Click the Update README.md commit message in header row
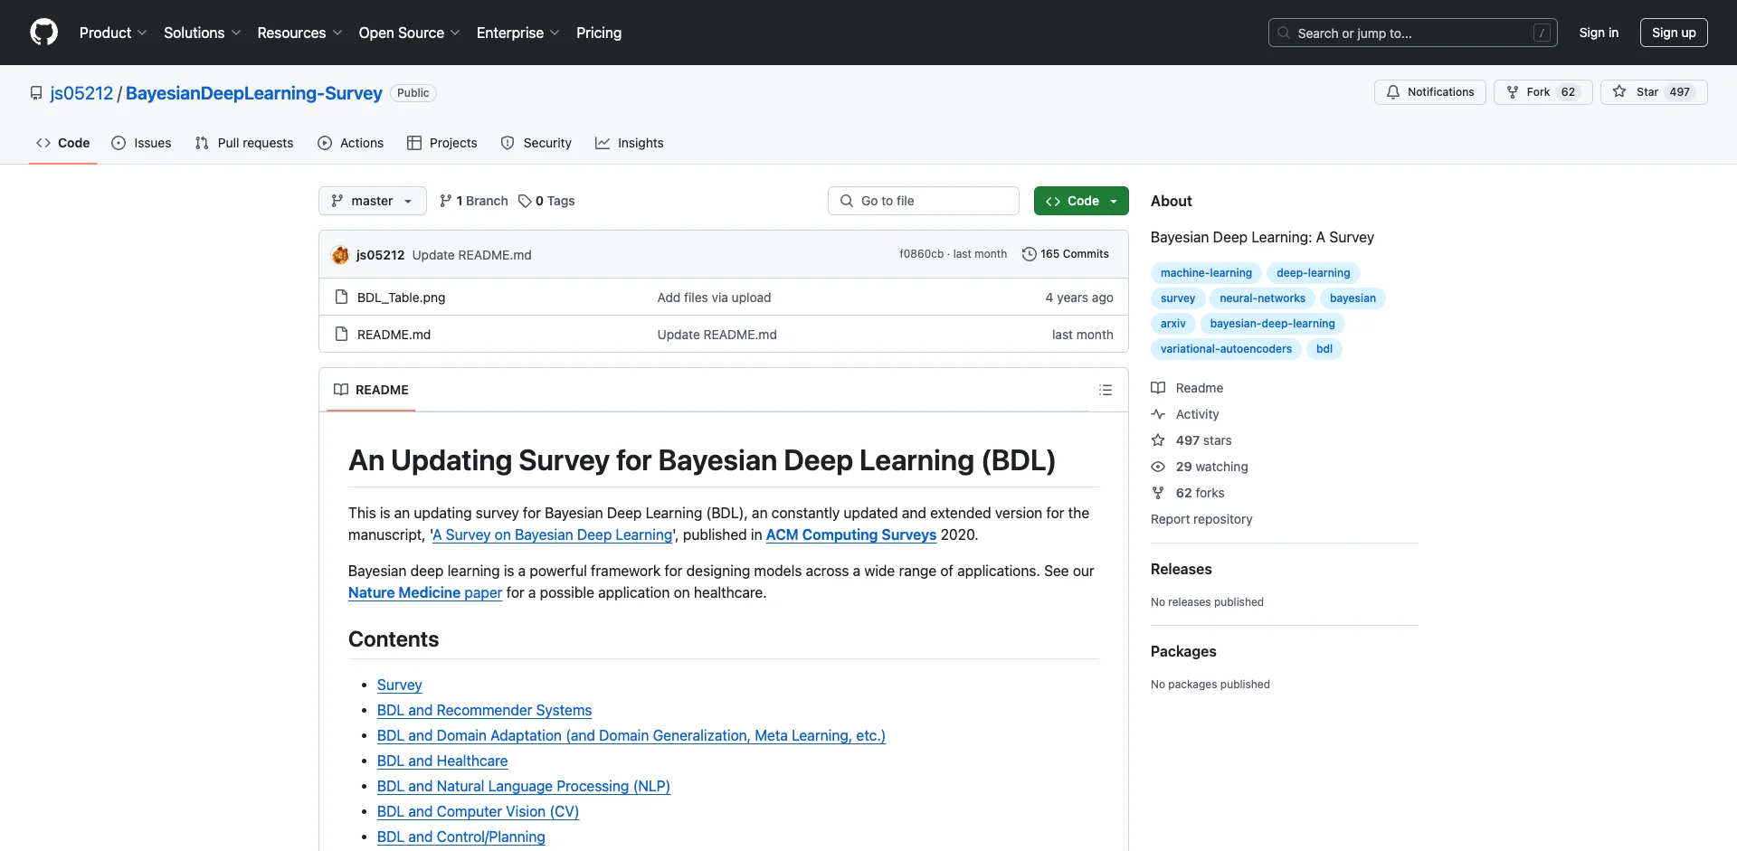Image resolution: width=1737 pixels, height=851 pixels. click(471, 255)
